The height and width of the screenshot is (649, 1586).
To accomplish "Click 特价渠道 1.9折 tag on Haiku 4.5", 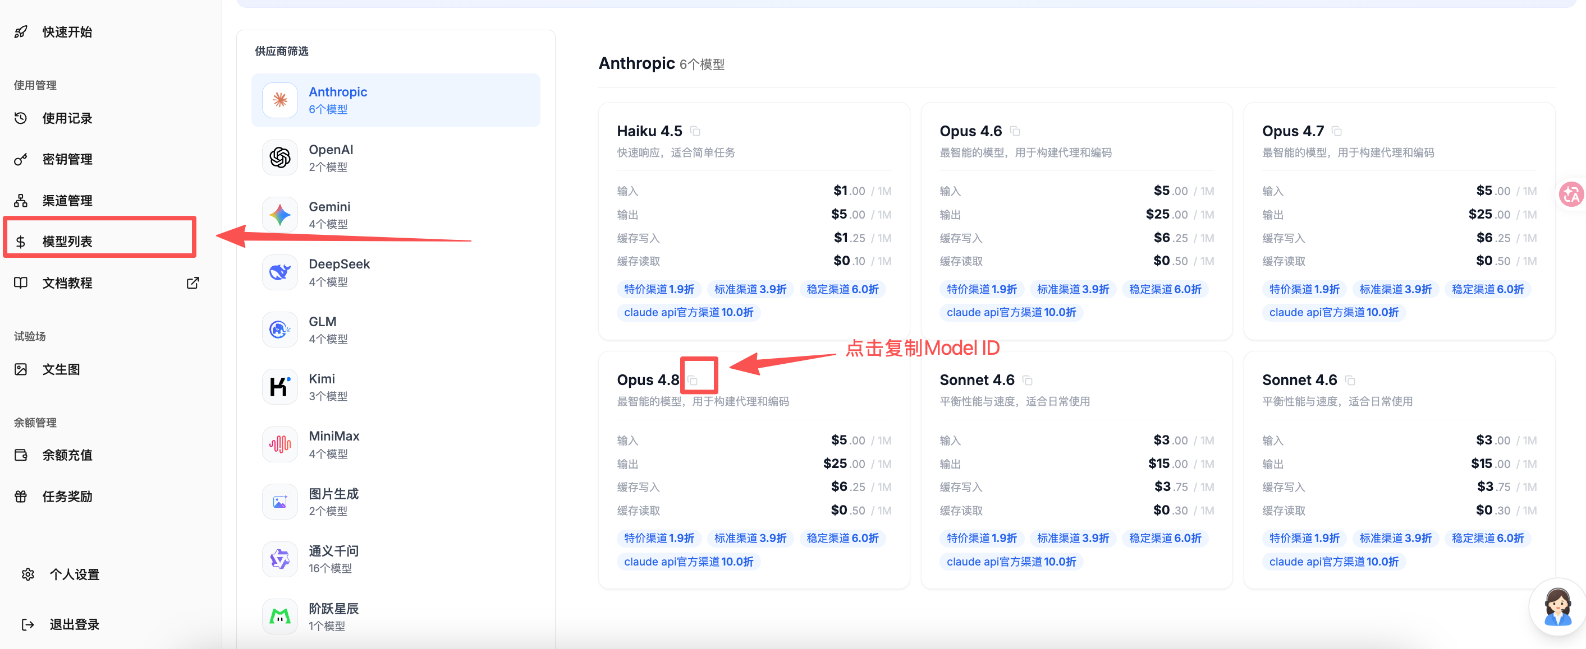I will 659,289.
